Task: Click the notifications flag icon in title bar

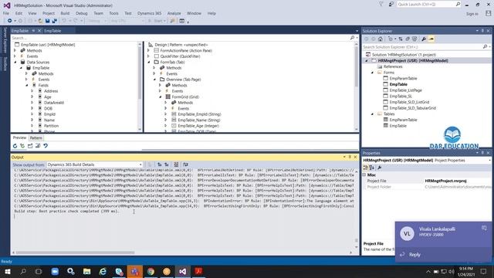Action: click(381, 5)
